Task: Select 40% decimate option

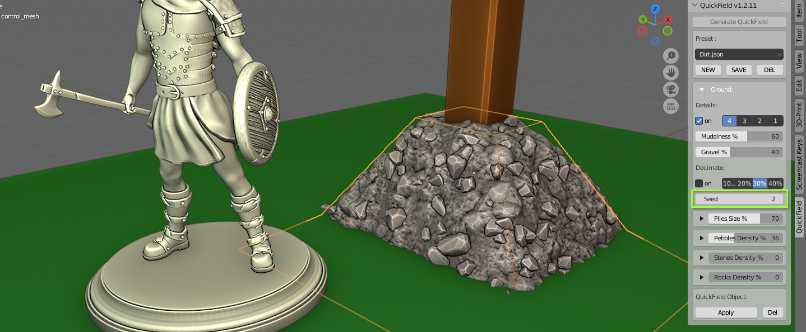Action: (x=775, y=183)
